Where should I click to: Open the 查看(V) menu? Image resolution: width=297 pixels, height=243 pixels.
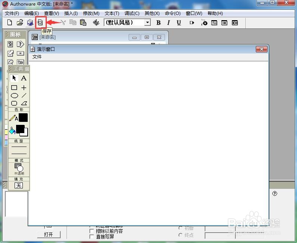(52, 13)
